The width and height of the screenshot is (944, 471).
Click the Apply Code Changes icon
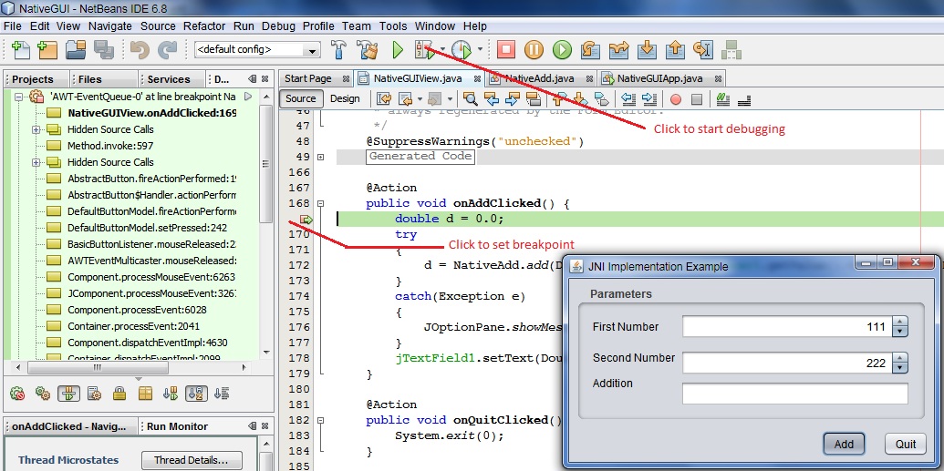coord(731,50)
